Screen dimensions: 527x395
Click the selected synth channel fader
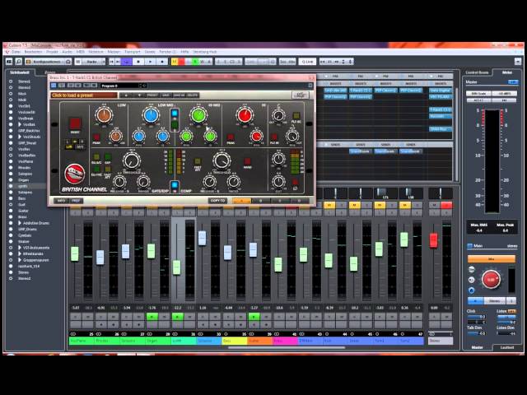[x=176, y=267]
